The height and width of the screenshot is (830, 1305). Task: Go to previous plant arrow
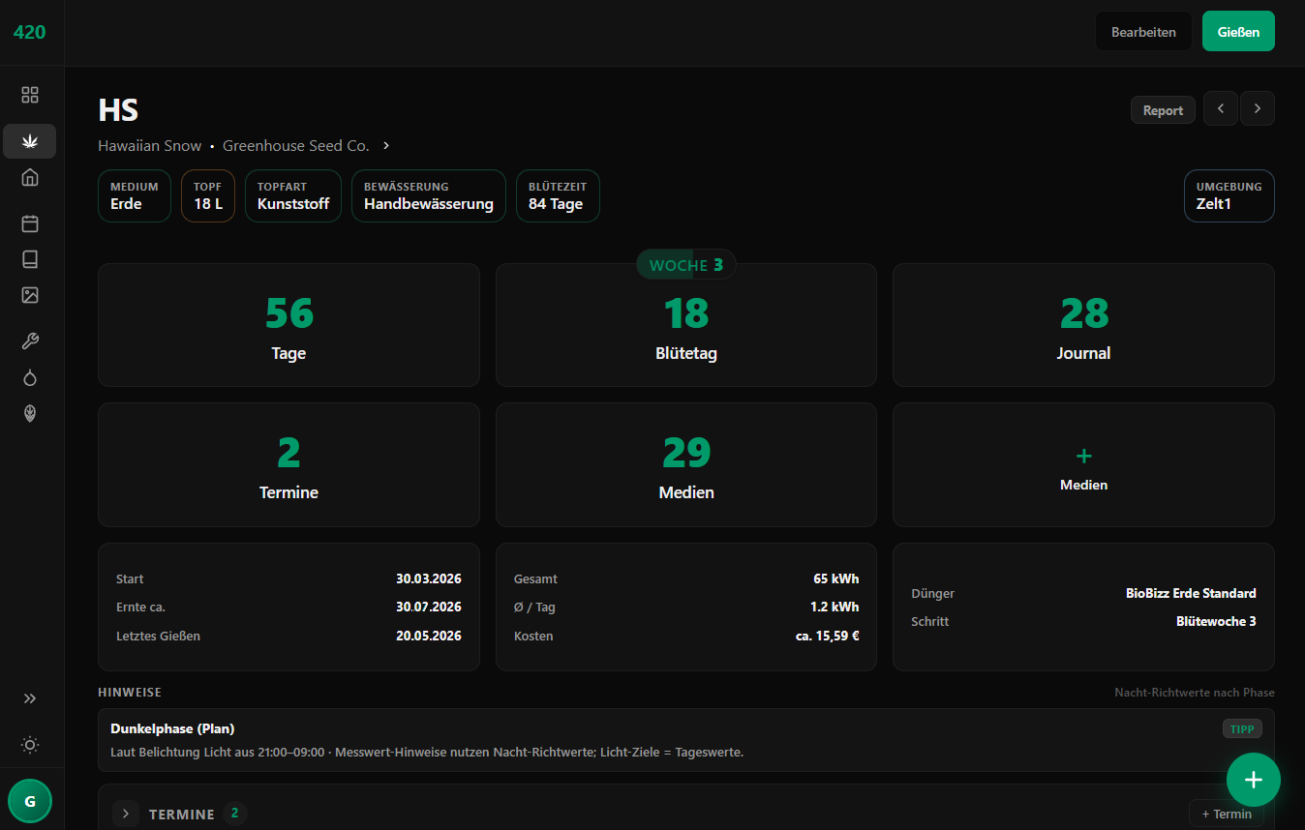[x=1221, y=108]
